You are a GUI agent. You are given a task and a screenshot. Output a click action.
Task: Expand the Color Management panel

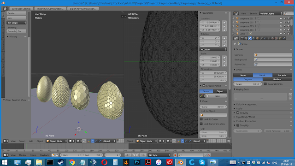tap(246, 104)
